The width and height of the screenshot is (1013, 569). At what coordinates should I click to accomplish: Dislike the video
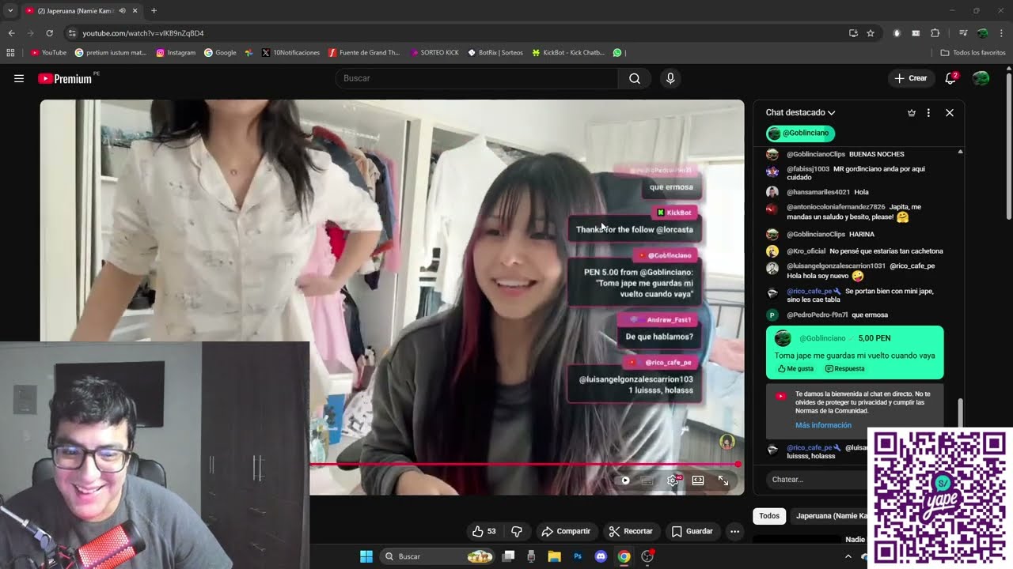(517, 531)
